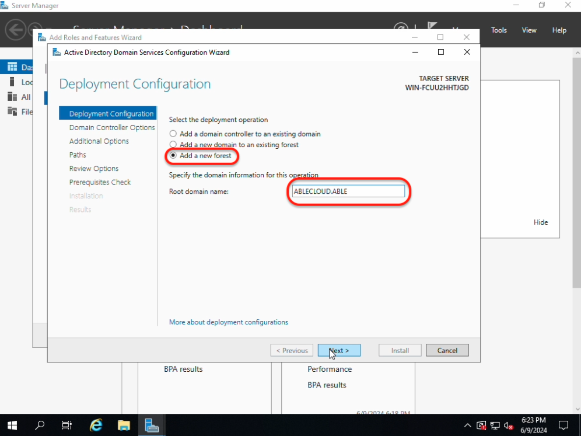Open taskbar search icon

[39, 425]
